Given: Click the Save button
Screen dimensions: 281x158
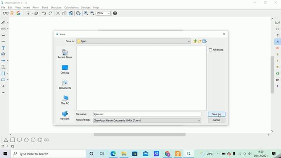Looking at the screenshot, I should click(x=216, y=114).
